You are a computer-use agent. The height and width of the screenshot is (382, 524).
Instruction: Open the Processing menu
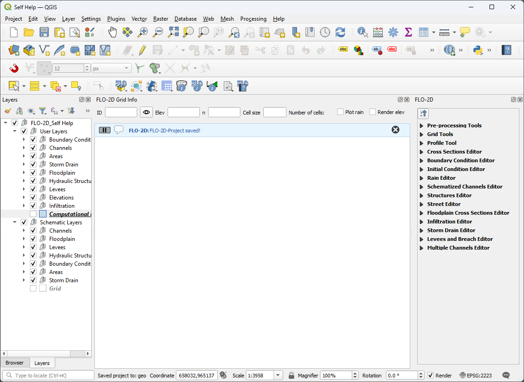click(253, 19)
